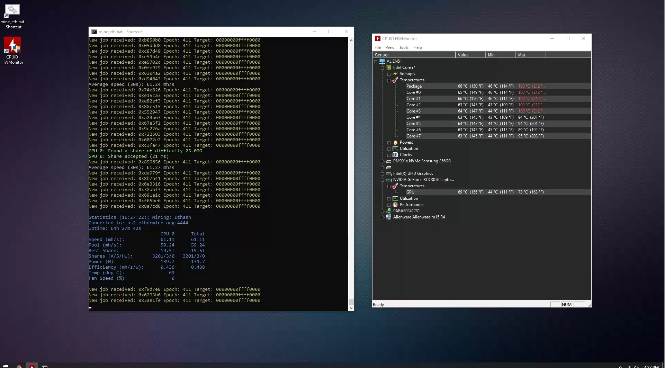Click the console scrollbar up arrow
665x368 pixels.
351,40
